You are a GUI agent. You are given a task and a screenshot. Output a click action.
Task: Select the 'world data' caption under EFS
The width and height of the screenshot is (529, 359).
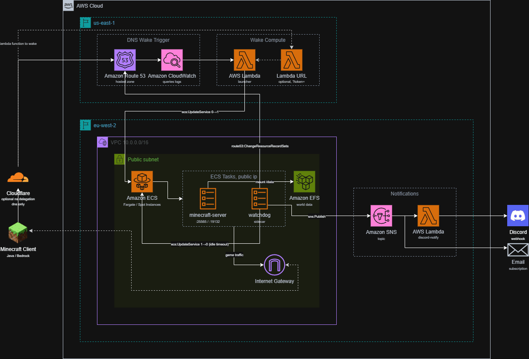pos(304,205)
